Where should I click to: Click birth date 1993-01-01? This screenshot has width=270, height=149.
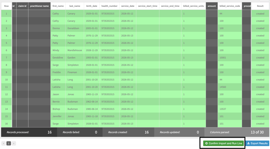pos(92,58)
